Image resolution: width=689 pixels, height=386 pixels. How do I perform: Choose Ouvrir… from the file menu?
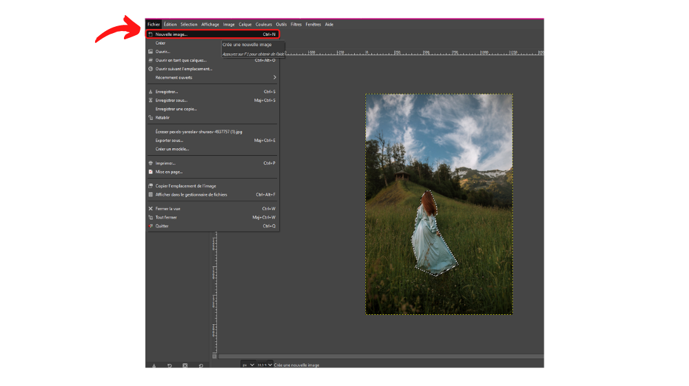212,52
